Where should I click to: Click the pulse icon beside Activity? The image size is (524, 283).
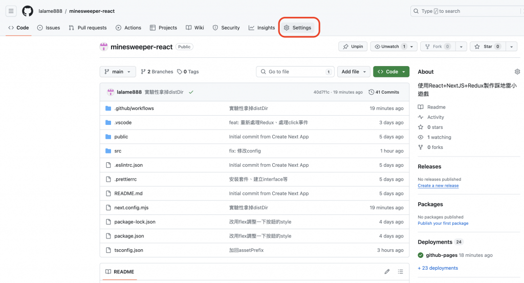coord(421,117)
